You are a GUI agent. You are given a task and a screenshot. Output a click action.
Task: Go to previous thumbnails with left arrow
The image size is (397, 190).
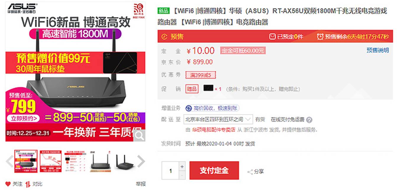[10, 161]
